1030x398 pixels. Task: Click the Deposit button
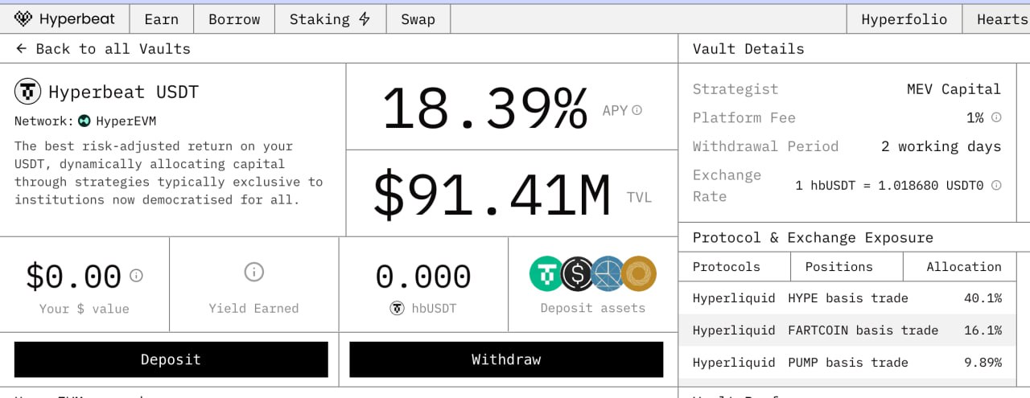pos(171,359)
